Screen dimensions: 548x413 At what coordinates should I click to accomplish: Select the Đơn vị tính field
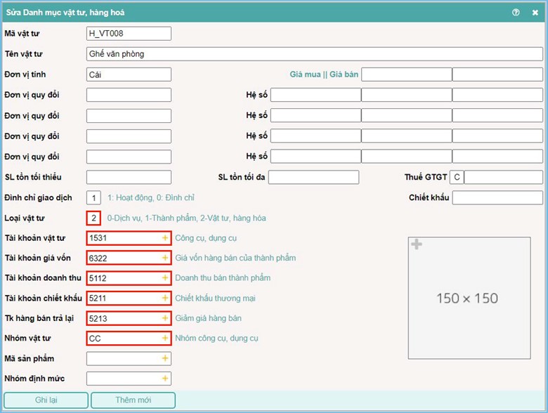point(129,74)
